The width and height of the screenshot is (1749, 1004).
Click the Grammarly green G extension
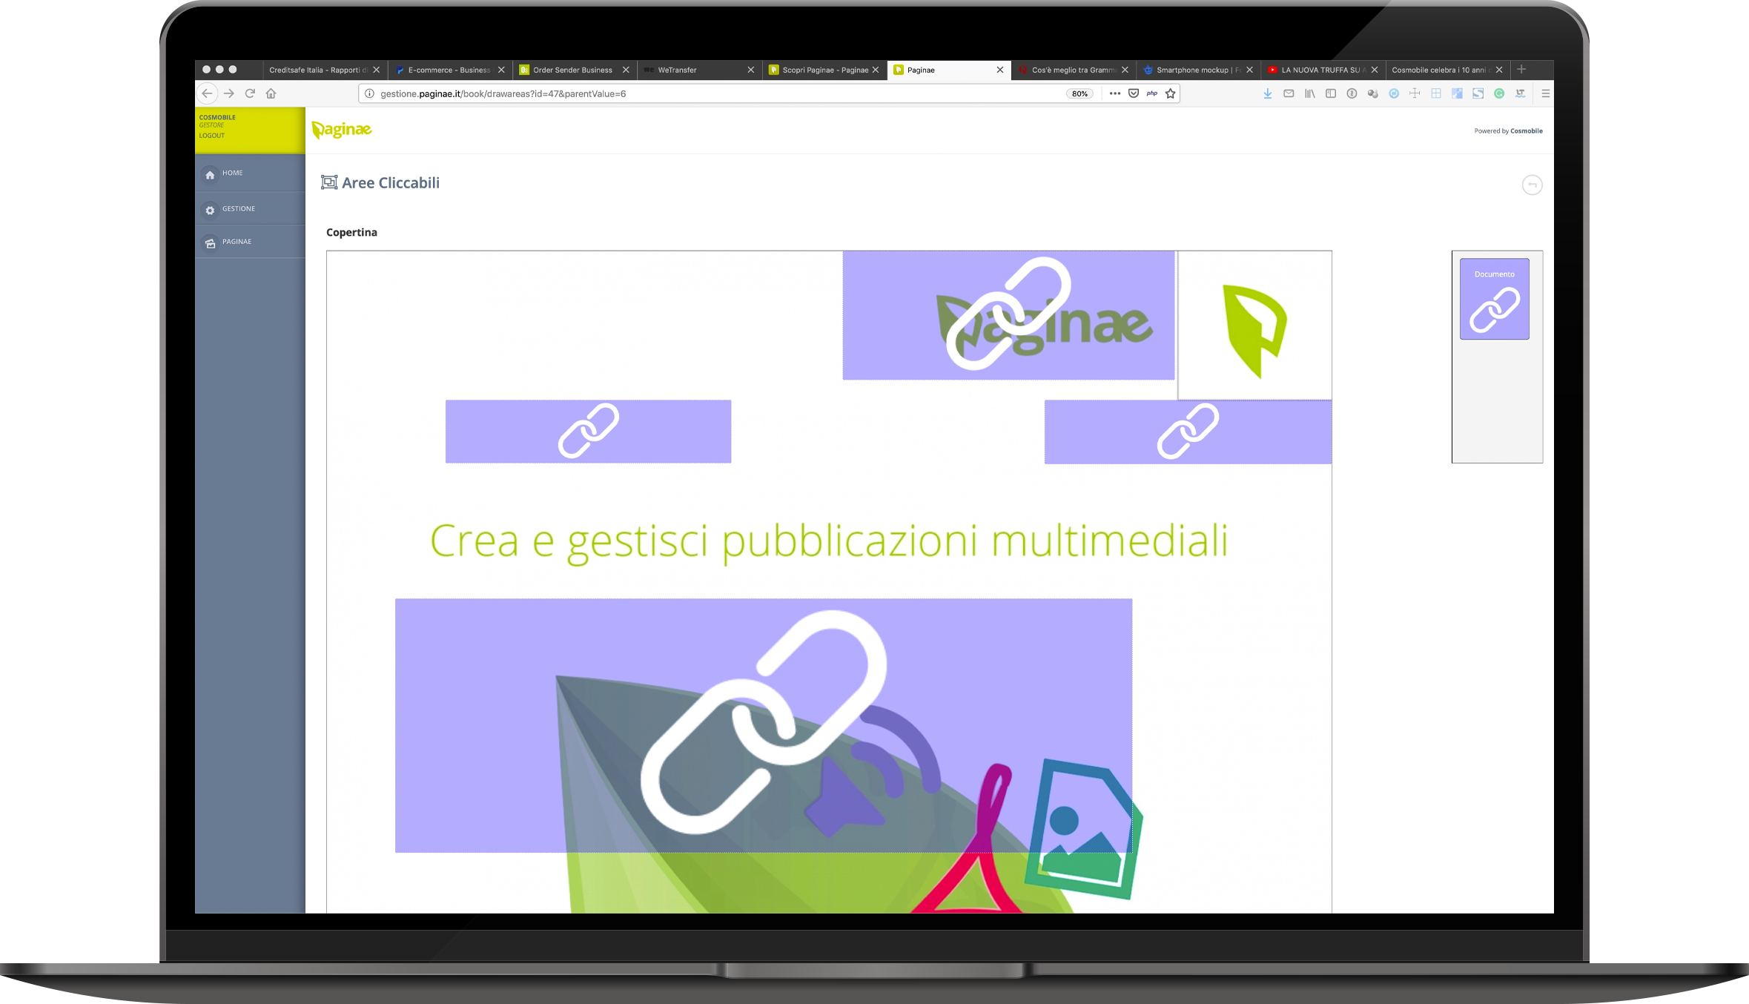(x=1499, y=93)
